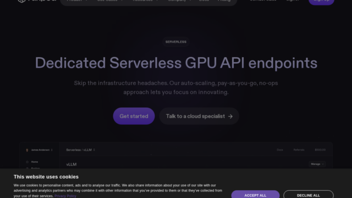Click the 'Dedicated Serverless GPU API endpoints' headline
The image size is (352, 198).
(x=176, y=63)
